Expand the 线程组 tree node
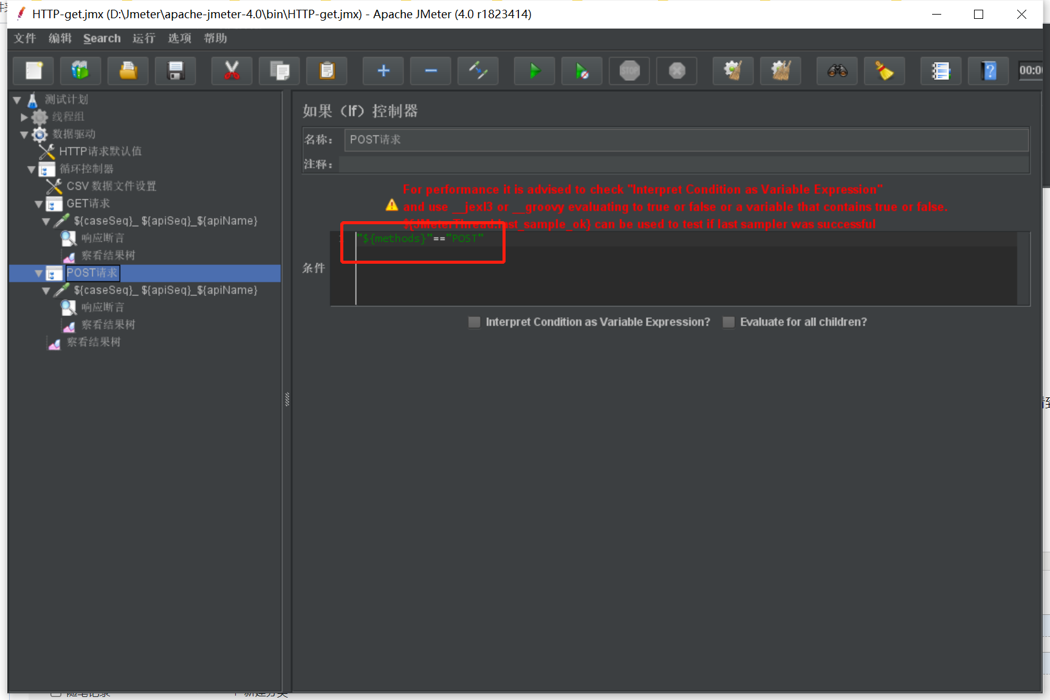1050x700 pixels. point(24,117)
